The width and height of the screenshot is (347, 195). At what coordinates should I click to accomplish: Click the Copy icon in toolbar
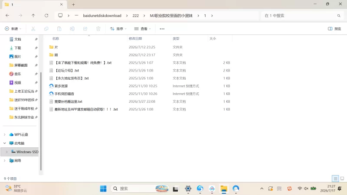(x=46, y=29)
